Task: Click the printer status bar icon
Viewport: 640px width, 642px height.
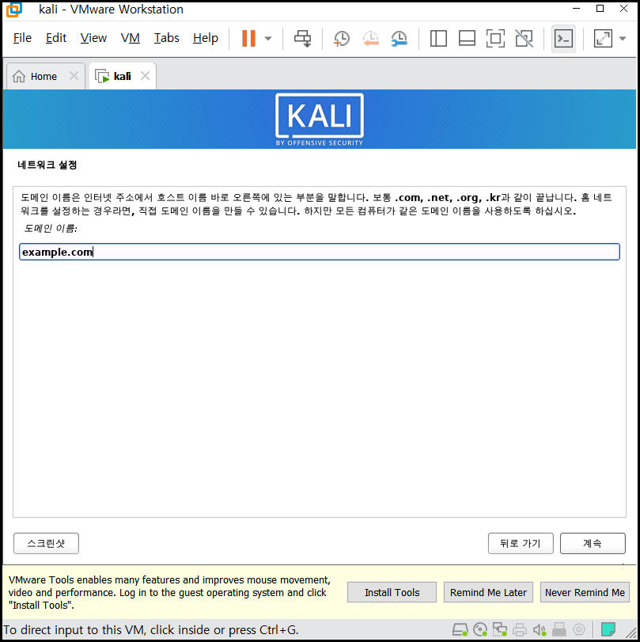Action: click(519, 629)
